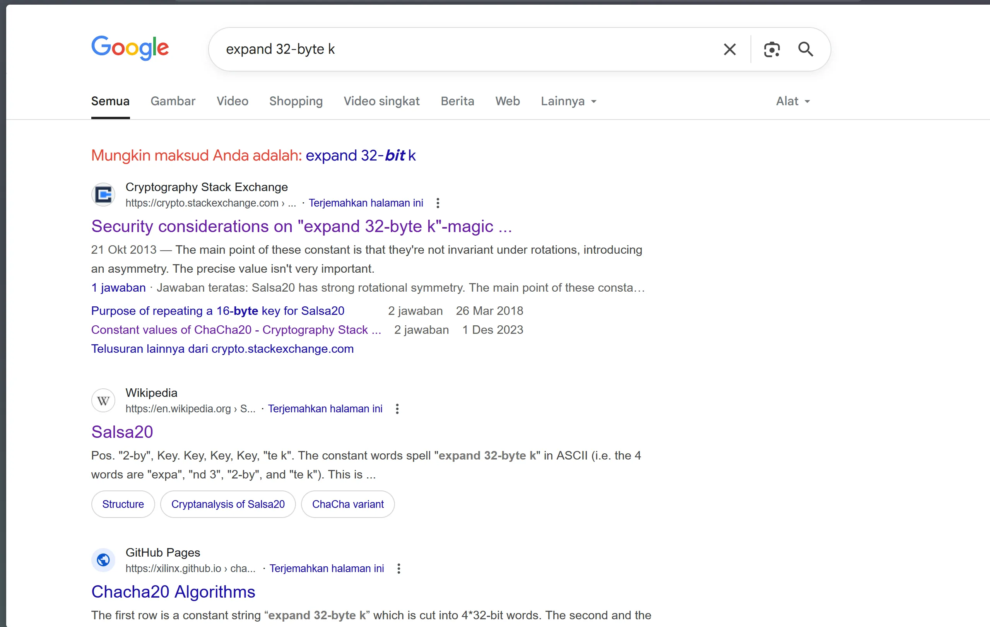
Task: Click the Cryptography Stack Exchange site name
Action: [206, 187]
